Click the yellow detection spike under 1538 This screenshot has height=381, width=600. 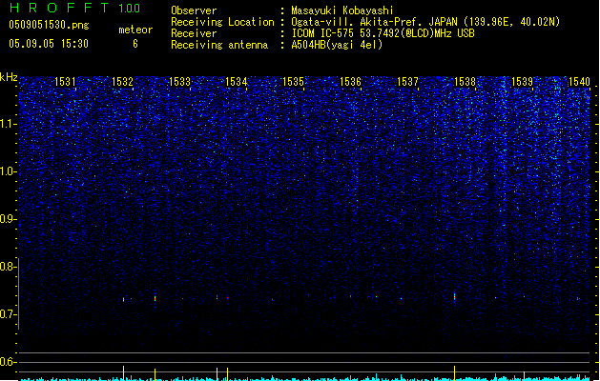tap(455, 373)
